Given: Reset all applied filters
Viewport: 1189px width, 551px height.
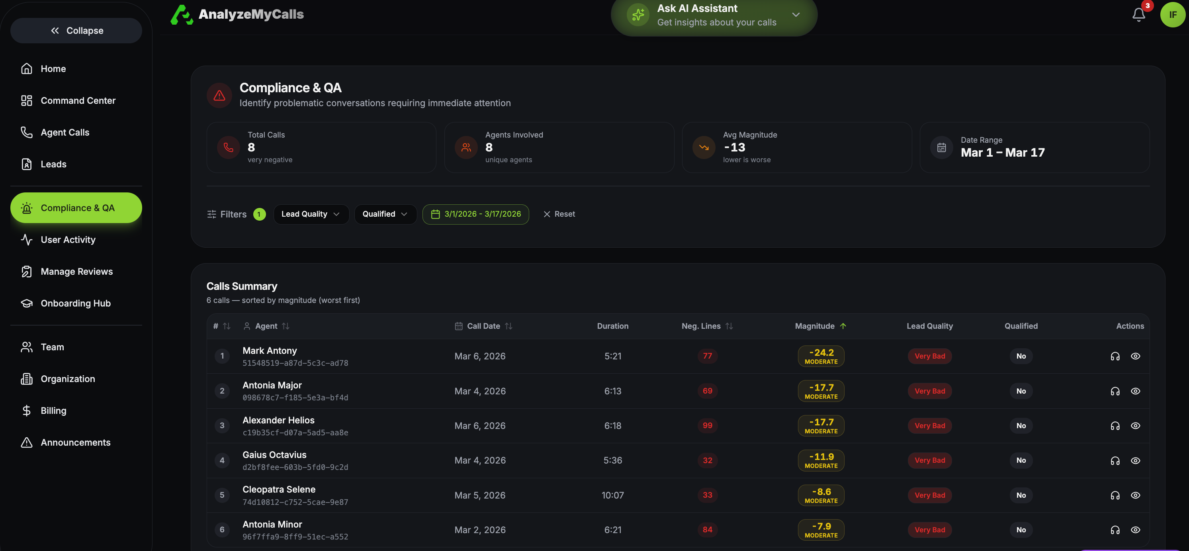Looking at the screenshot, I should tap(559, 214).
